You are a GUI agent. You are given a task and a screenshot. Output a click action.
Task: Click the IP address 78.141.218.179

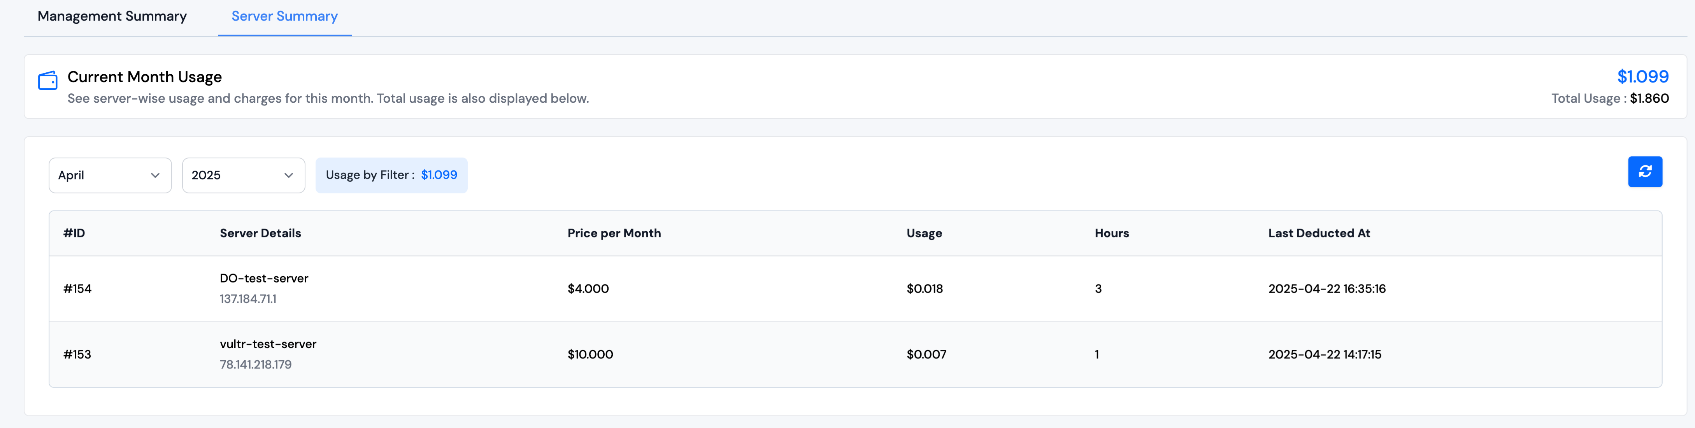click(x=255, y=365)
